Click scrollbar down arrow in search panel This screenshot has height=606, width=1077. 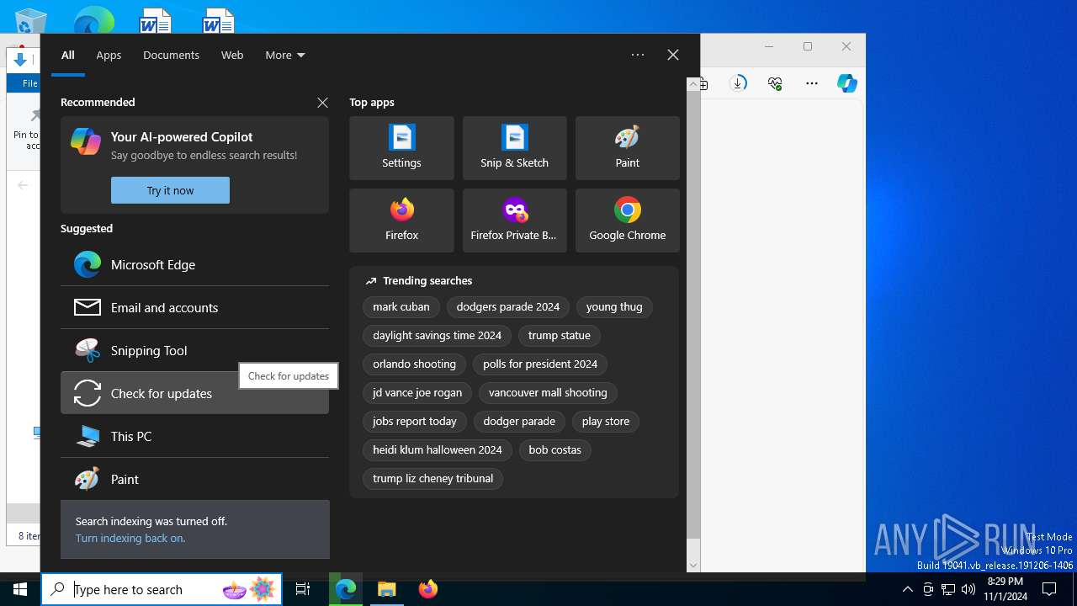[x=693, y=566]
